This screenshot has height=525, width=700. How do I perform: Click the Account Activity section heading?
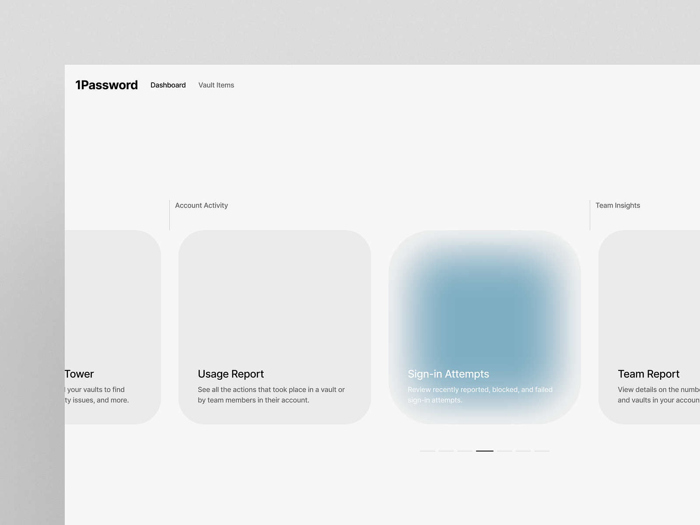point(201,205)
